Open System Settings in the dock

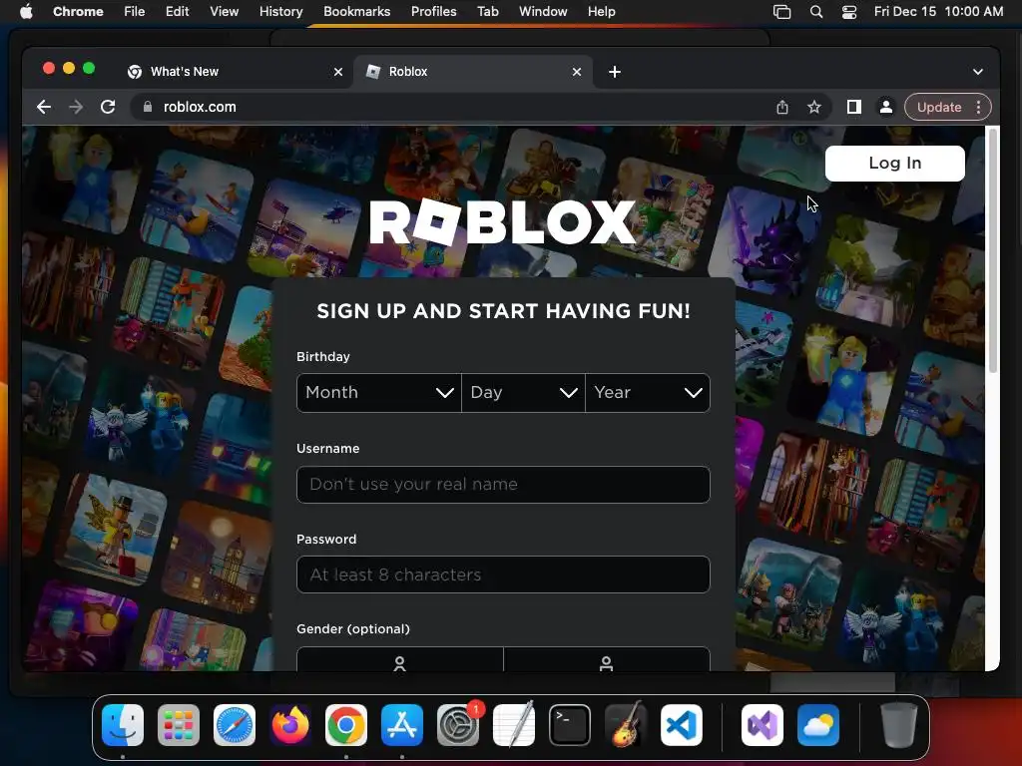[x=458, y=725]
